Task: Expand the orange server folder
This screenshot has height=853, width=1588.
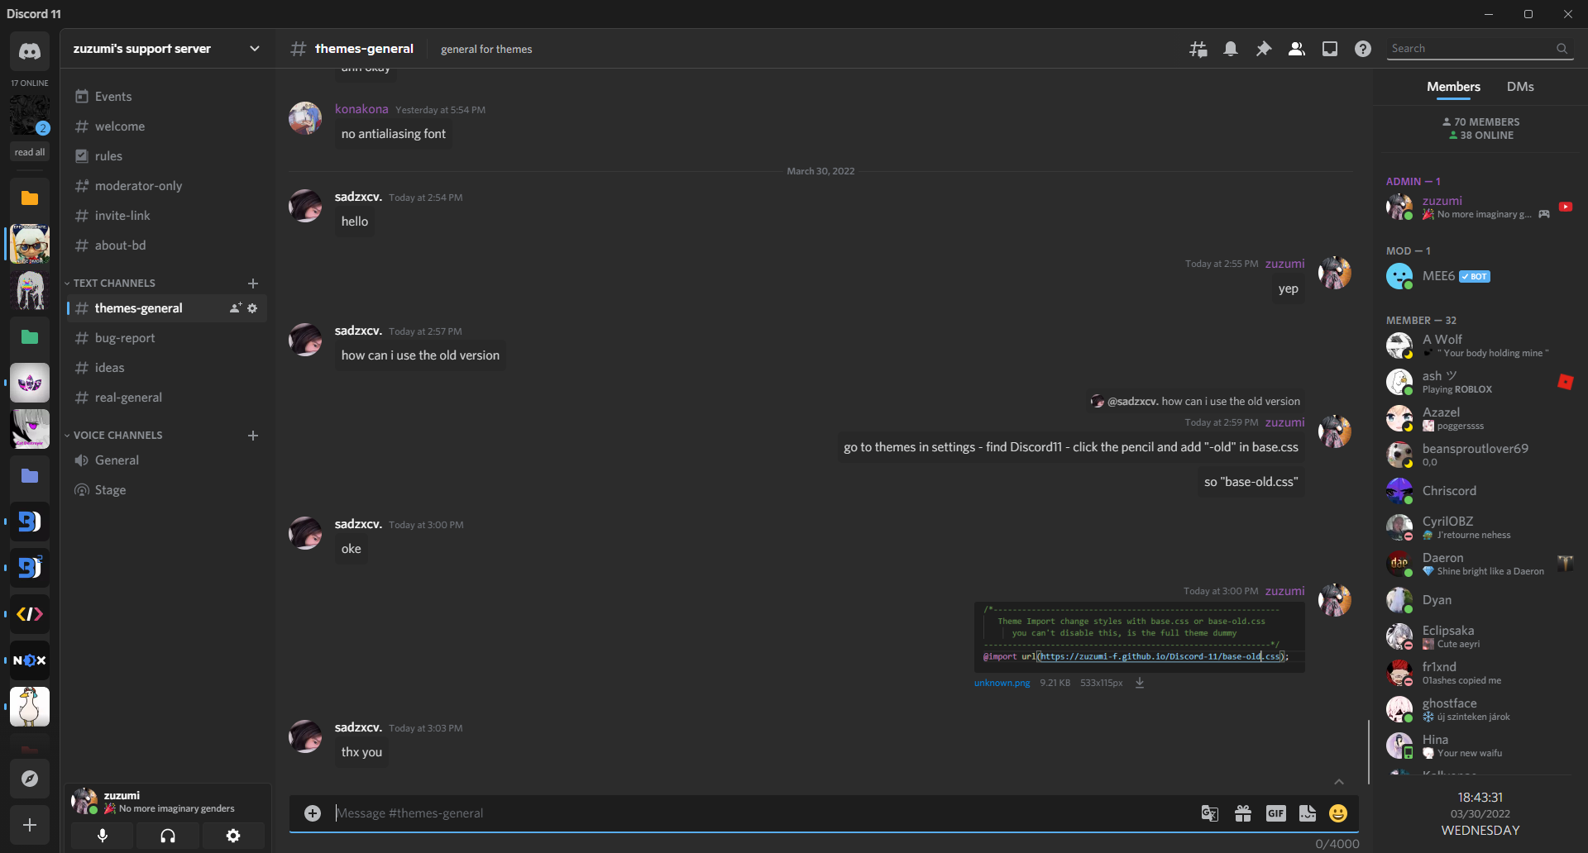Action: [30, 198]
